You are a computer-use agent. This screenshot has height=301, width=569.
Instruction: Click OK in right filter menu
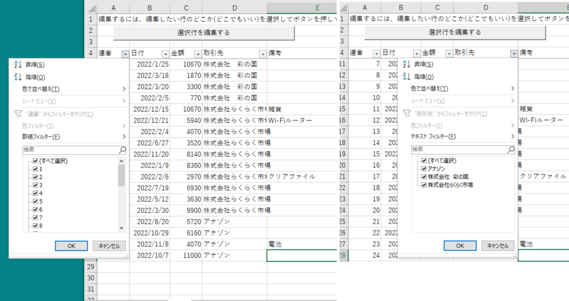460,246
